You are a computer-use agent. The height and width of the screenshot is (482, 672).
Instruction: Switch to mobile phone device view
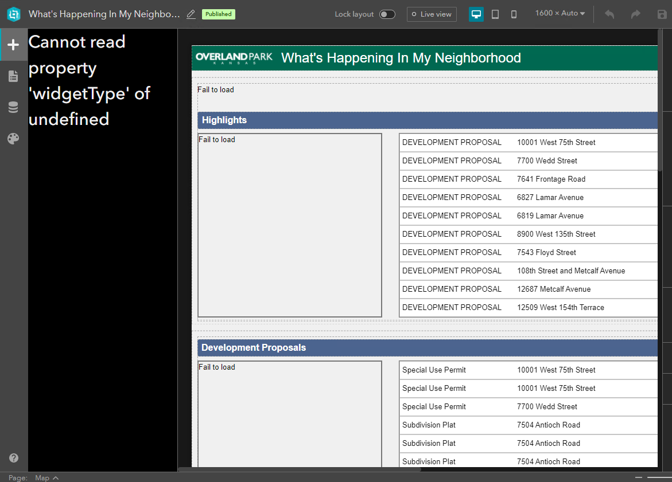click(x=514, y=14)
